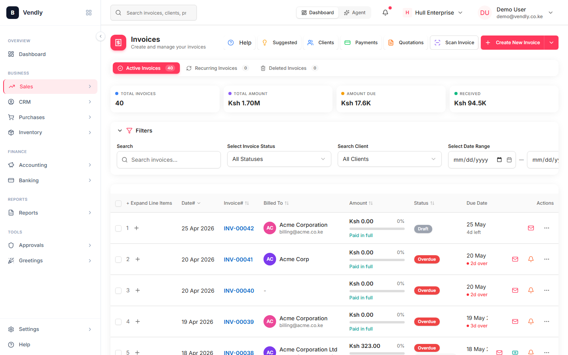The height and width of the screenshot is (355, 568).
Task: Switch to Deleted Invoices tab
Action: (289, 68)
